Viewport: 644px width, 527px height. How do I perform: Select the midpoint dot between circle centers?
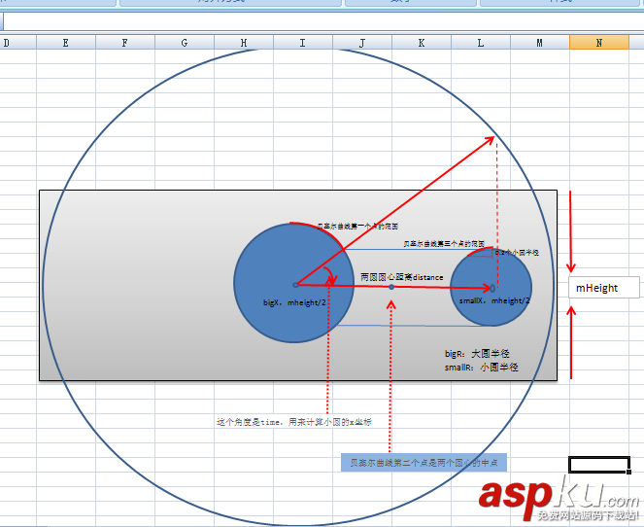click(x=391, y=287)
